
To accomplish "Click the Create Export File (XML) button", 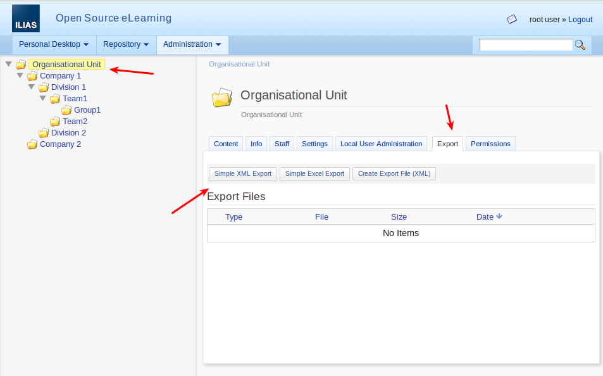I will [x=394, y=173].
